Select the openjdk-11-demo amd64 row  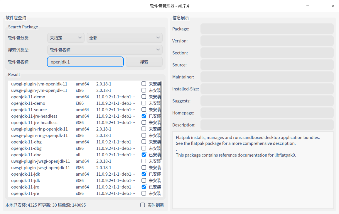(x=28, y=97)
